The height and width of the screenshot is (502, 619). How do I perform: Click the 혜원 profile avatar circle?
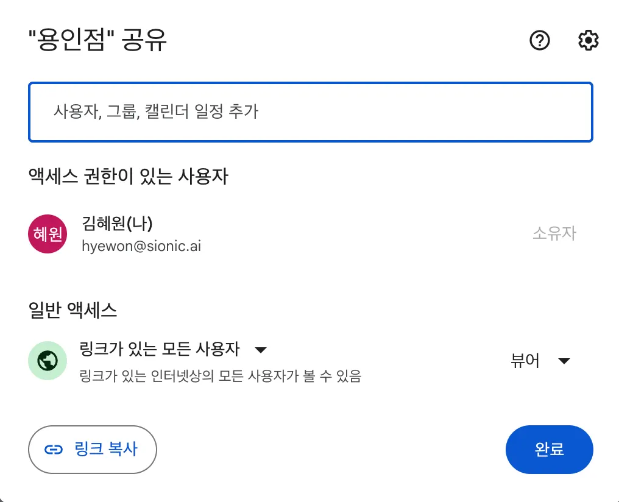(48, 234)
